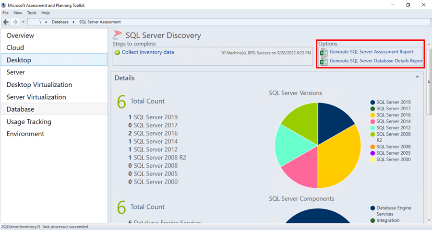Click the '1 SQL Server 2012' count row
432x230 pixels.
(153, 149)
